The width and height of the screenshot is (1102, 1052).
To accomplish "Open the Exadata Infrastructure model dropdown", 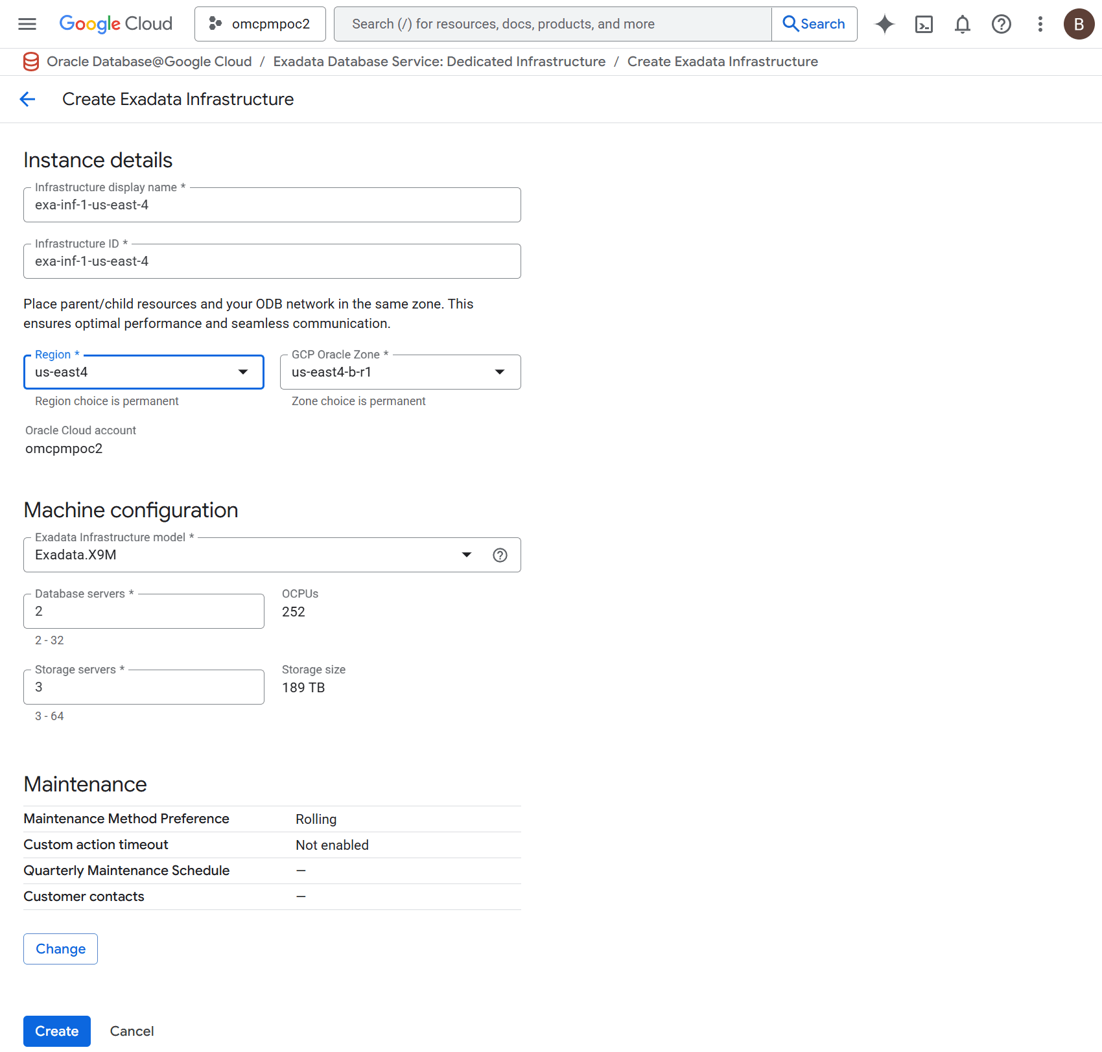I will click(x=466, y=555).
